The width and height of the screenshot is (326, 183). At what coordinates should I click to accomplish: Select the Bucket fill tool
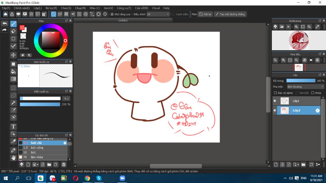(13, 71)
